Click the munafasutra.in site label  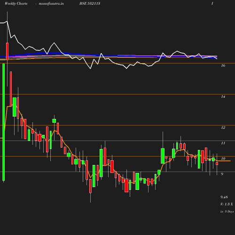[x=51, y=4]
